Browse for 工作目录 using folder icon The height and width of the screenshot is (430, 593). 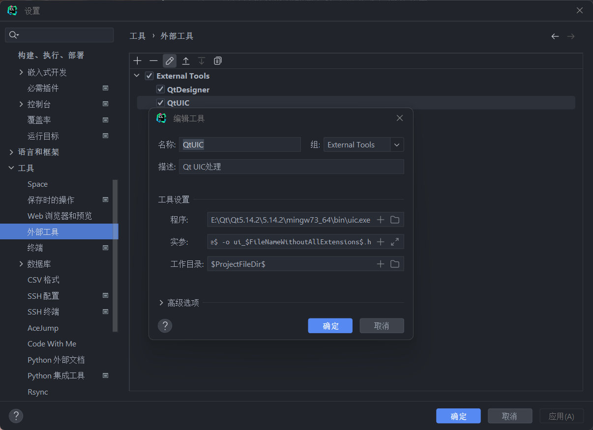[x=394, y=264]
